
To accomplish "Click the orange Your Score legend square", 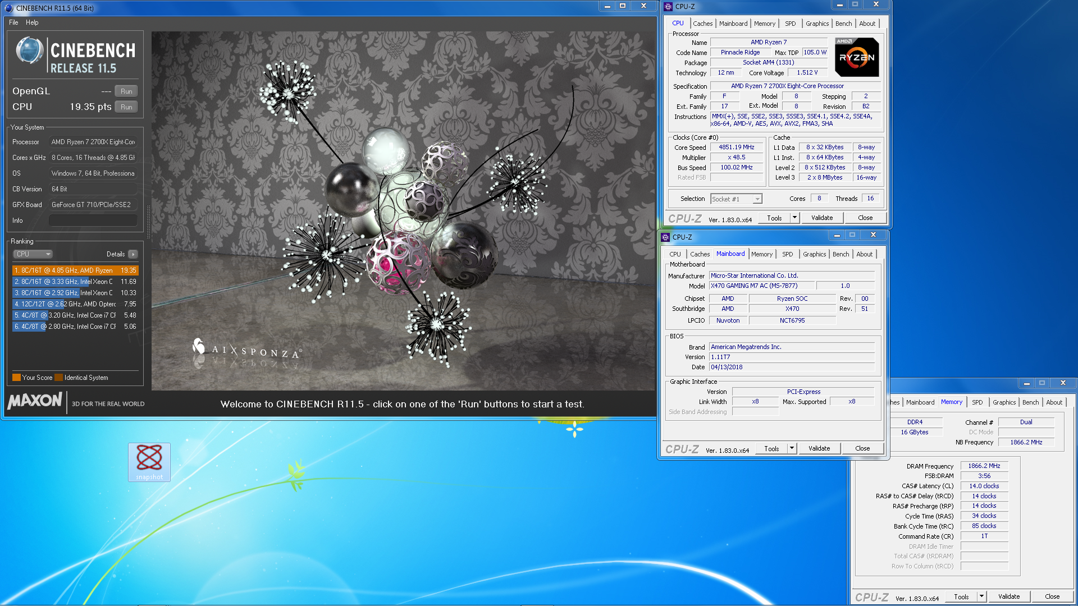I will point(16,378).
